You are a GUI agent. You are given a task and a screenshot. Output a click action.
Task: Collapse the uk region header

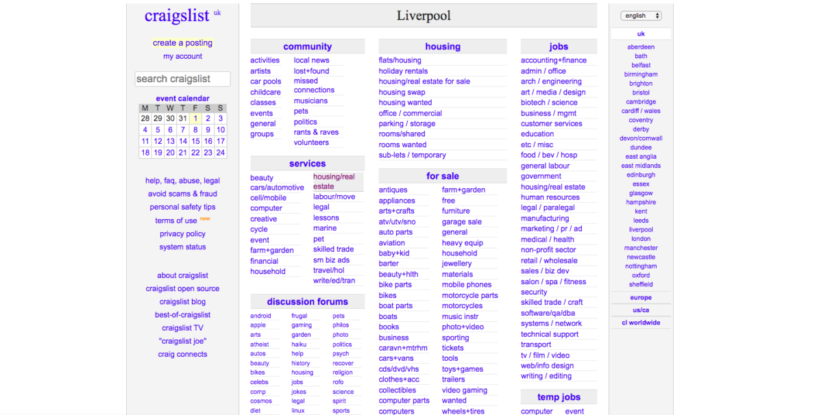[641, 34]
